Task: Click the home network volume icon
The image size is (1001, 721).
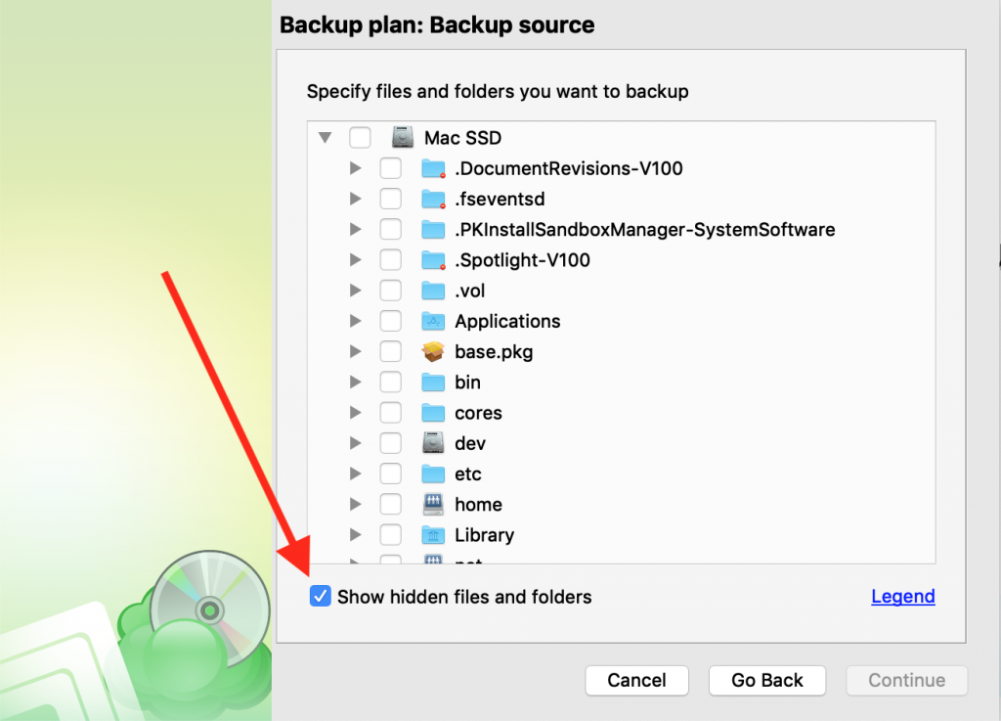Action: (433, 505)
